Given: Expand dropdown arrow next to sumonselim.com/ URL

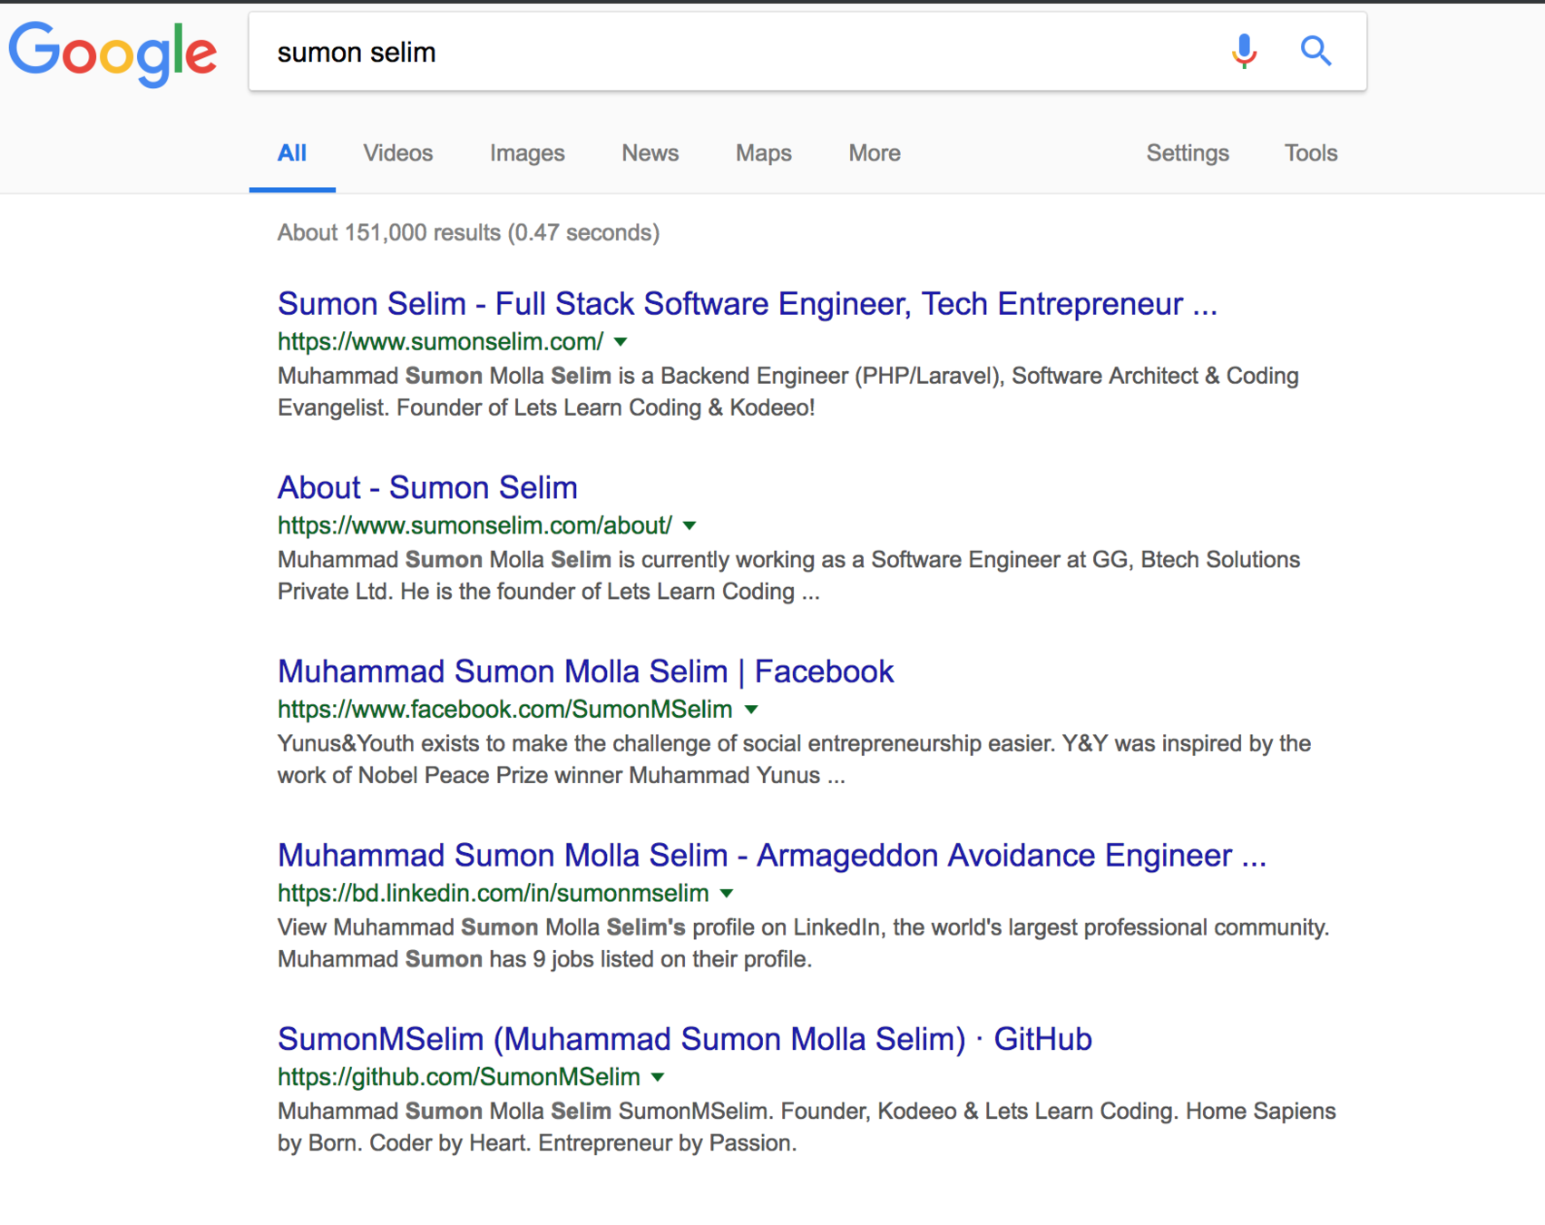Looking at the screenshot, I should click(x=621, y=342).
